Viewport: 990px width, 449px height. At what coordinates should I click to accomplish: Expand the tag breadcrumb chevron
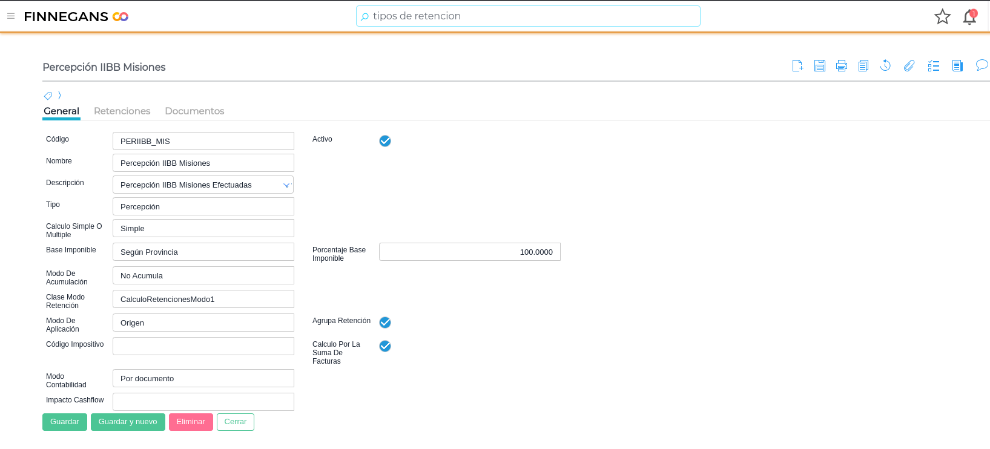(x=59, y=96)
